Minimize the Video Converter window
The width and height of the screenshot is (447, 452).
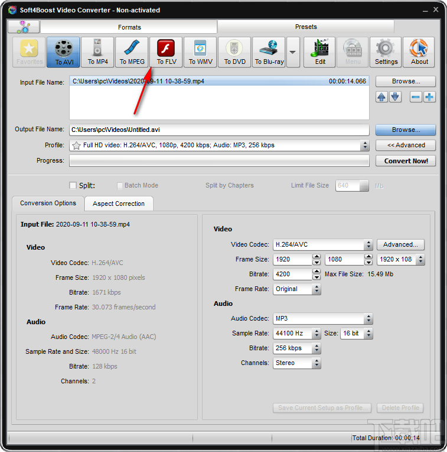point(425,11)
